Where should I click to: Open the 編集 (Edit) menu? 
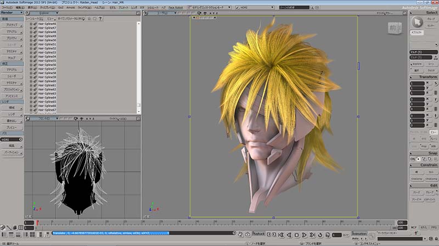coord(20,8)
